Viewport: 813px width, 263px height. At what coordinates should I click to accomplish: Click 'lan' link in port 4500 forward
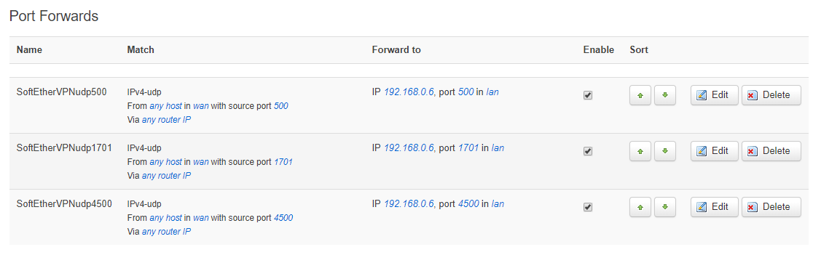[498, 204]
